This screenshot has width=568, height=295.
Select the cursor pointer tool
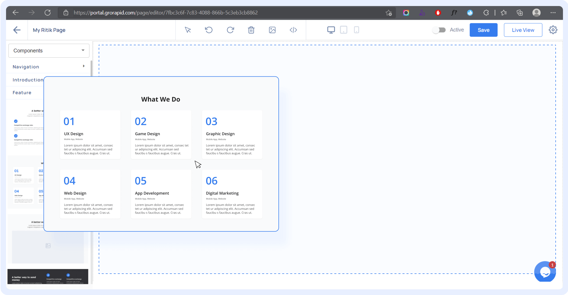(x=188, y=30)
